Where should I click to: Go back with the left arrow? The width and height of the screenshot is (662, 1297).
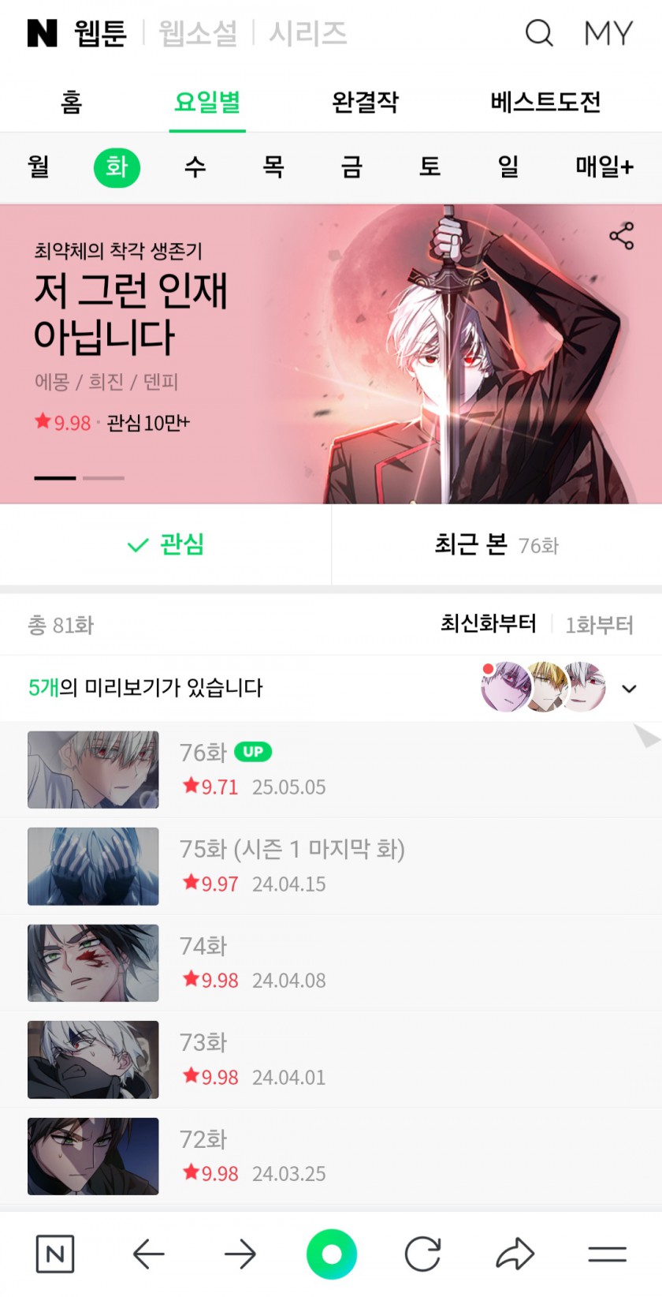148,1254
